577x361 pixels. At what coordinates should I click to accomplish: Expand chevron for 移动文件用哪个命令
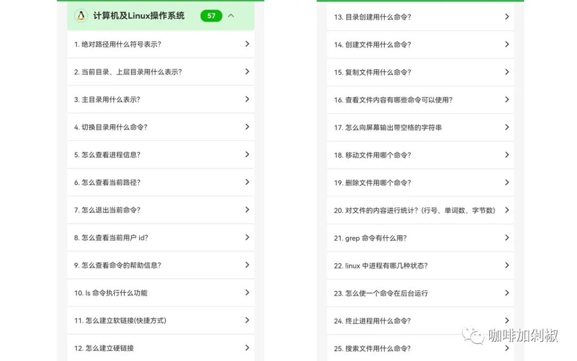(507, 154)
